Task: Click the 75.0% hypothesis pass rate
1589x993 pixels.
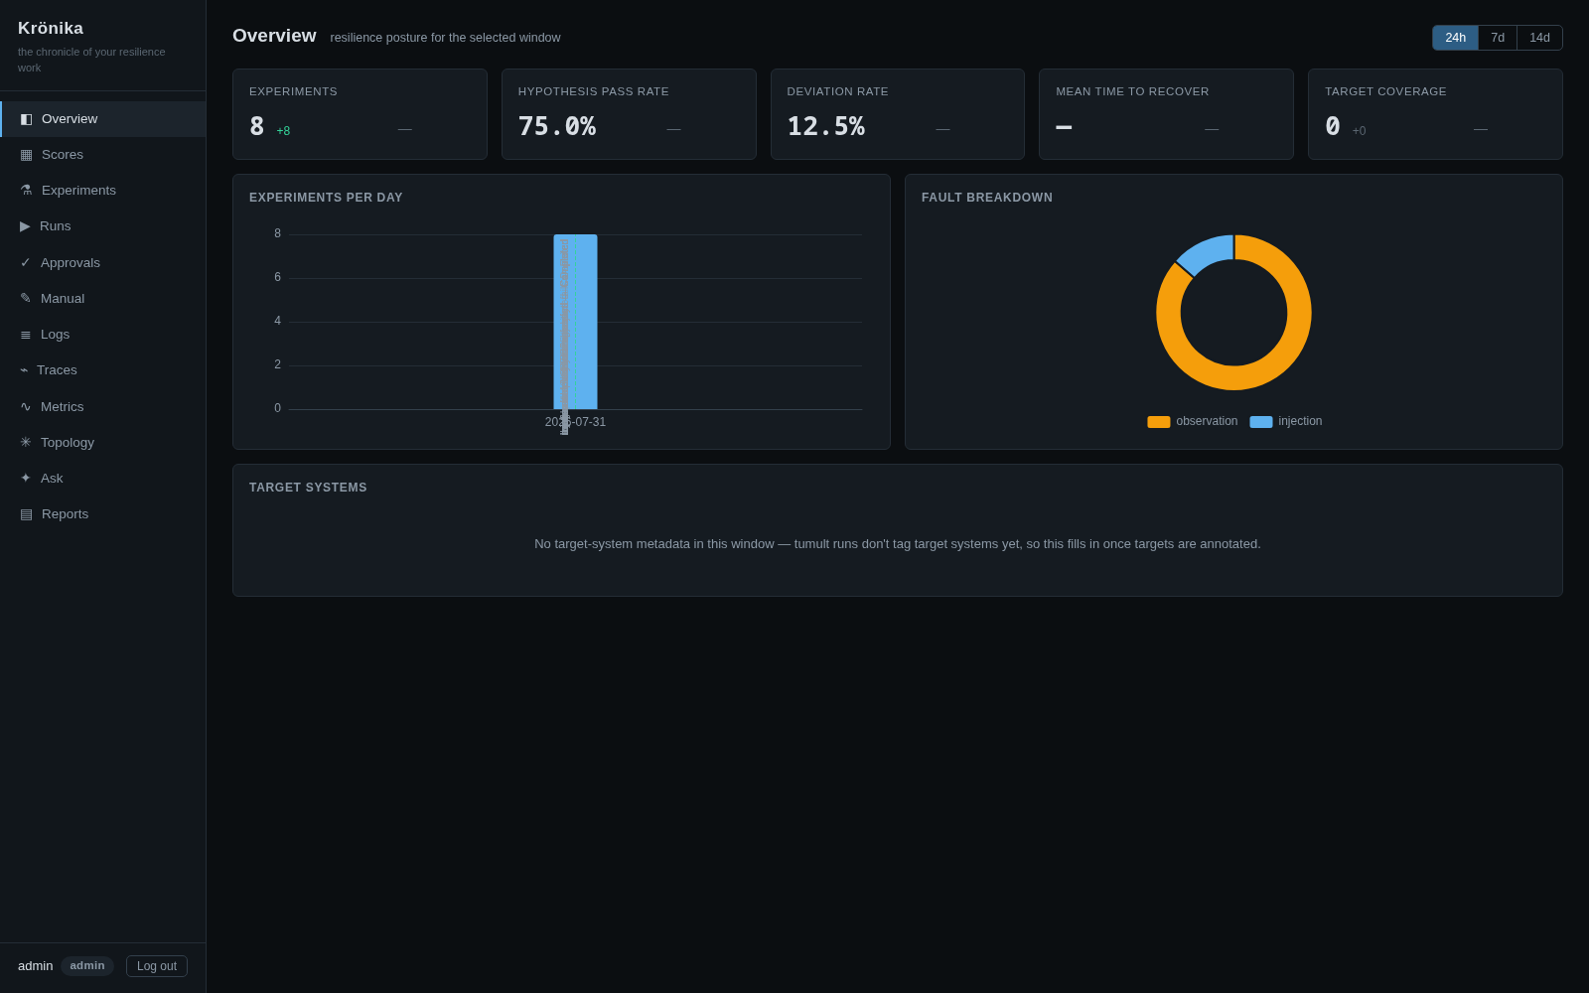Action: pos(557,127)
